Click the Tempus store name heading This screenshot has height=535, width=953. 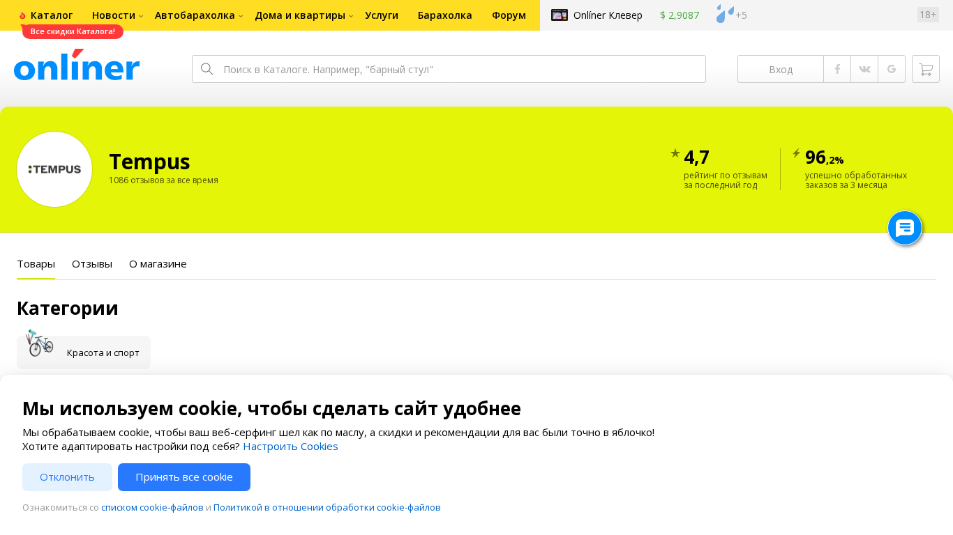click(x=149, y=162)
